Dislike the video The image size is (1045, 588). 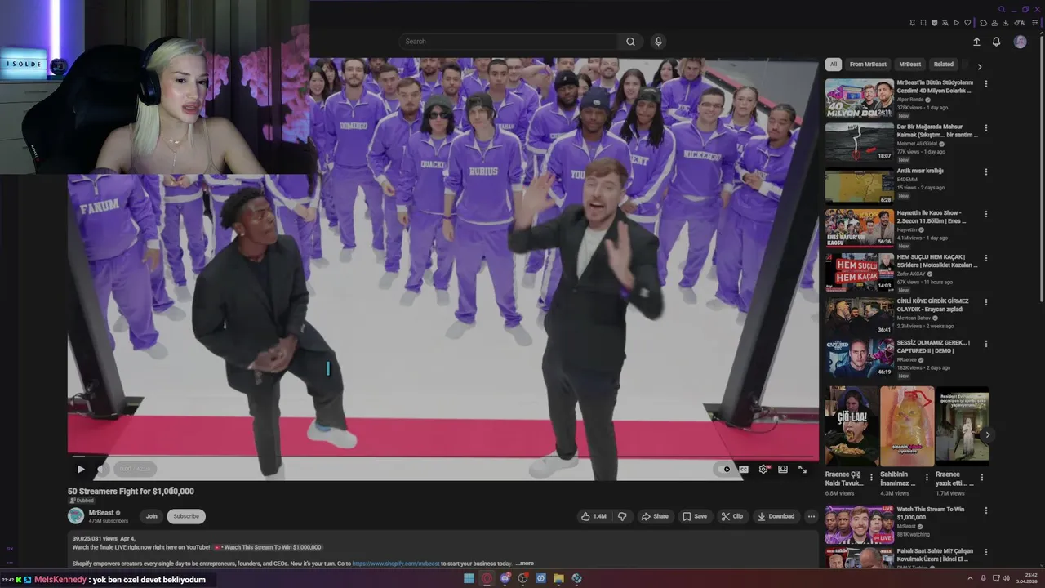click(x=622, y=516)
